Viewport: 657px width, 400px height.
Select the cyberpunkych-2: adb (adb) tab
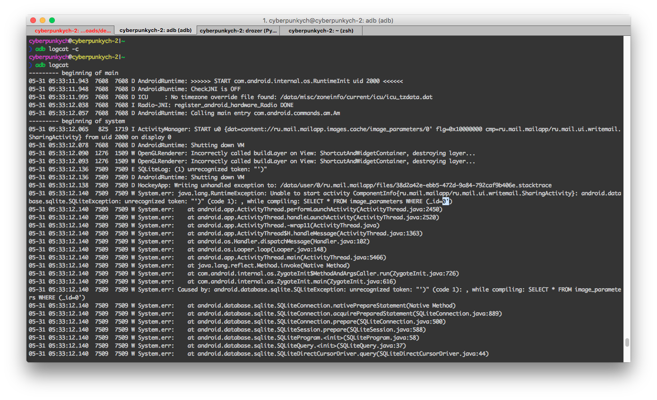click(x=156, y=31)
